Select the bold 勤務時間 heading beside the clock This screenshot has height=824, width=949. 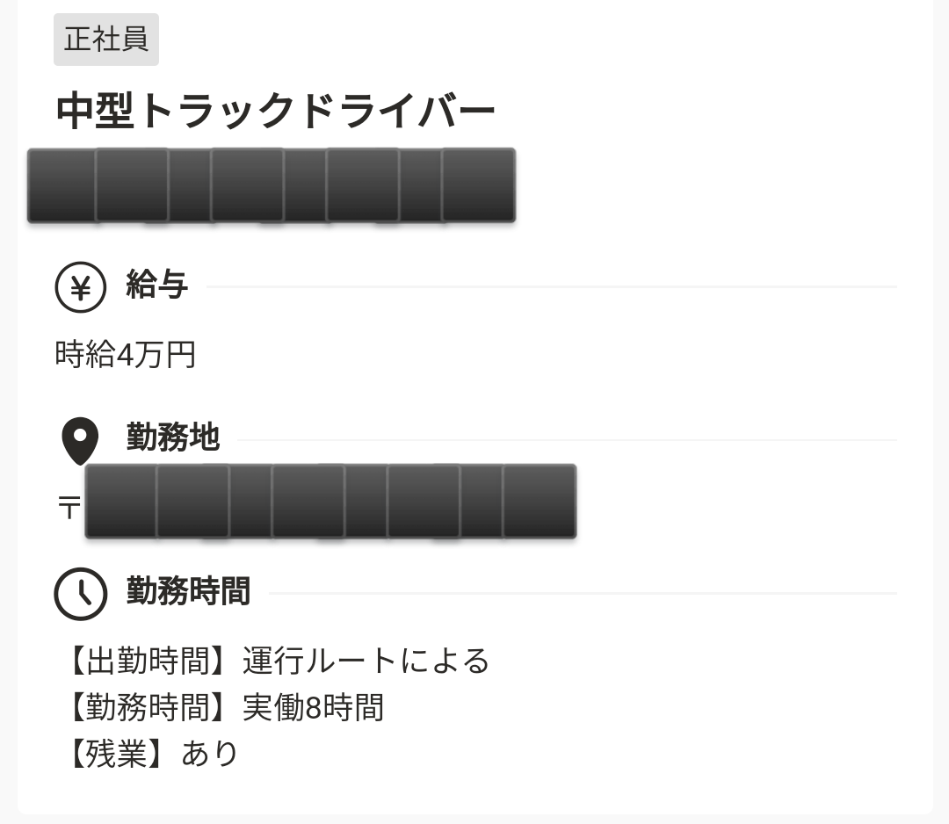tap(188, 591)
